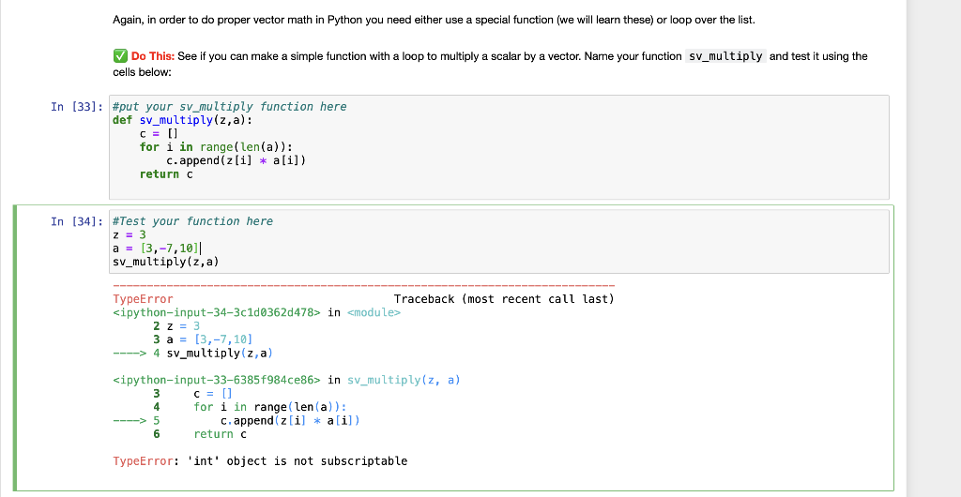Click inside the test function code cell

499,242
